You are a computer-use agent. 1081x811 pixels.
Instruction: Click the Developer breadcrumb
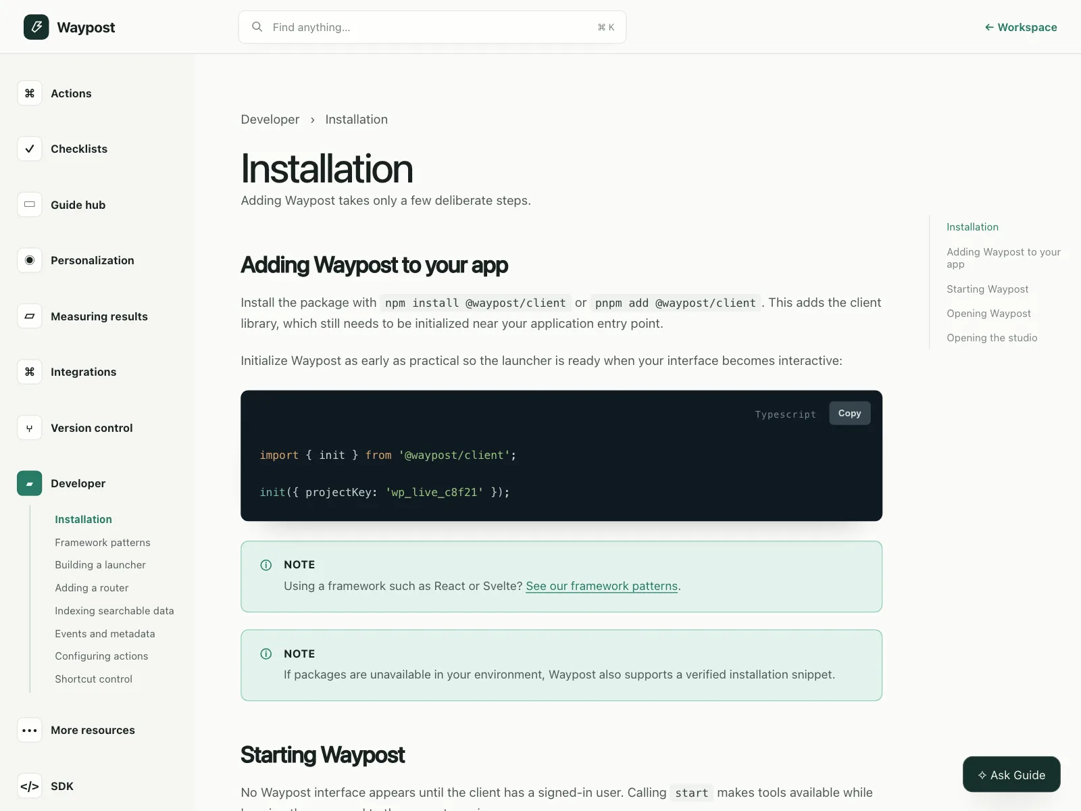coord(270,120)
